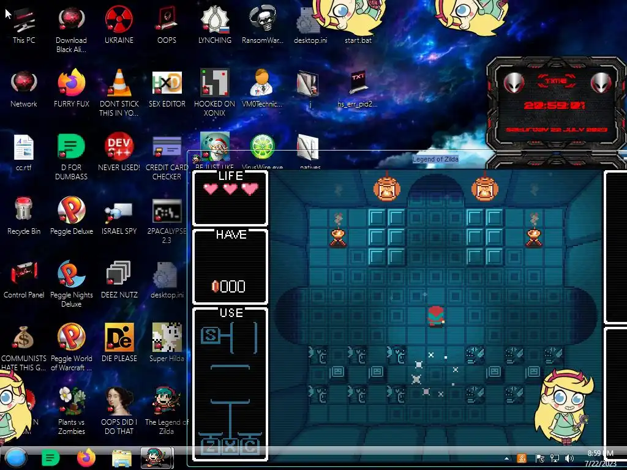Click the lime VirusWire.exe icon

(262, 148)
